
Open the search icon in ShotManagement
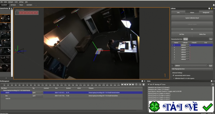(140, 85)
